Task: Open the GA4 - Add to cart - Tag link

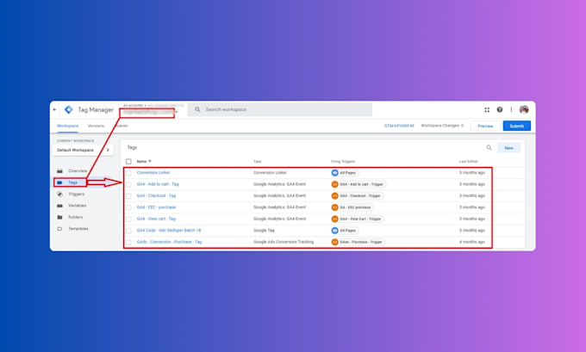Action: [158, 184]
